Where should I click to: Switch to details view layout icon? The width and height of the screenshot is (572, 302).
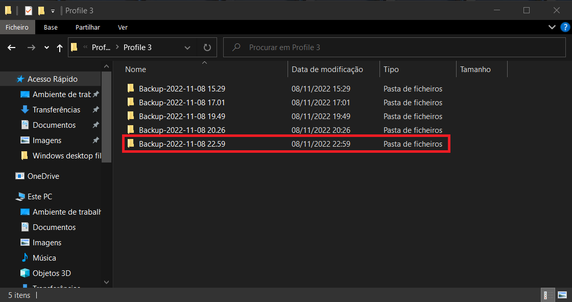click(546, 295)
